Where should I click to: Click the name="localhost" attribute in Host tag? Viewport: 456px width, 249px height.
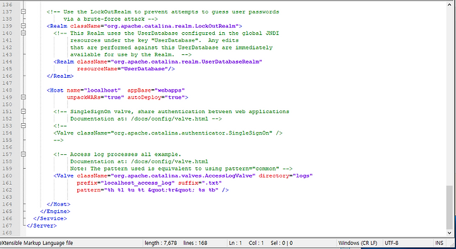click(x=94, y=90)
